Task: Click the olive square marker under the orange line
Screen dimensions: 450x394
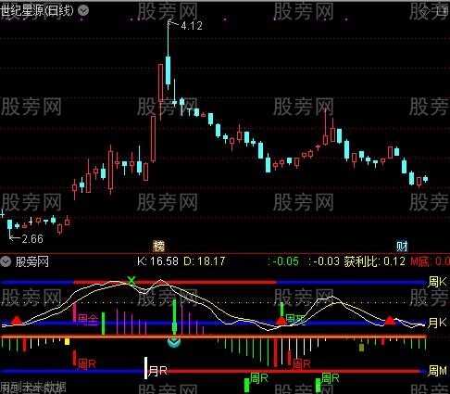Action: (362, 348)
